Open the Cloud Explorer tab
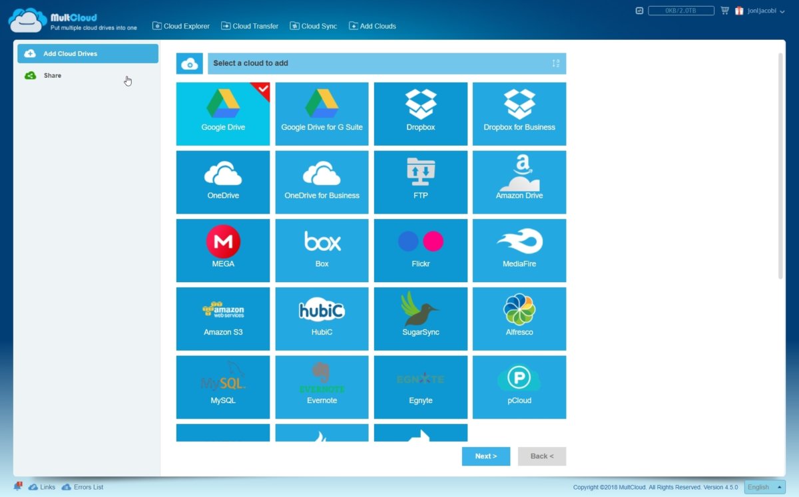The height and width of the screenshot is (497, 799). [181, 26]
